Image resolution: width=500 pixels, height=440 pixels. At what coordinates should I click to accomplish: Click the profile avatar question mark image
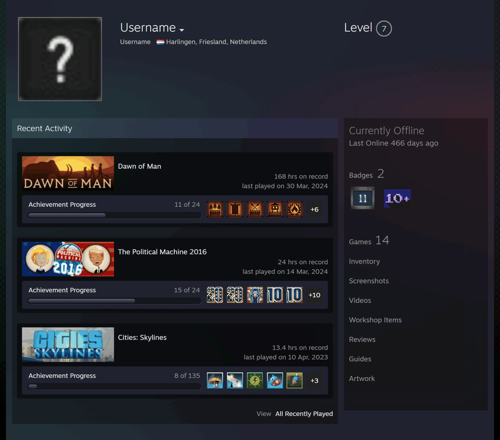point(60,59)
